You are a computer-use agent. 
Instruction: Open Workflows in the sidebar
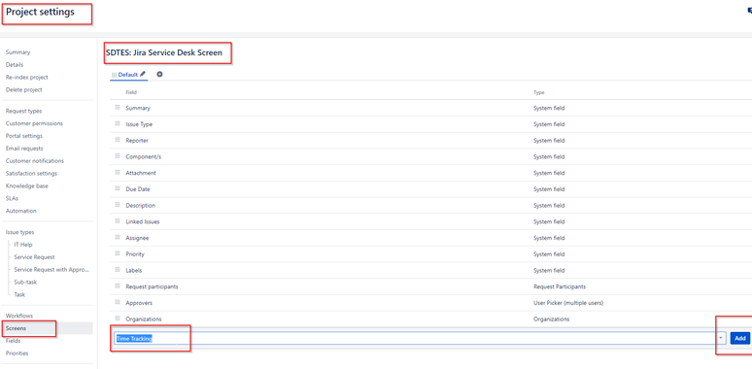(19, 316)
